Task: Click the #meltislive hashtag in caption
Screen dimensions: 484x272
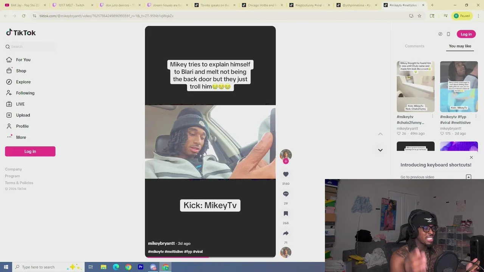Action: pos(174,252)
